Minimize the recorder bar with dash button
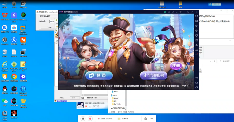This screenshot has width=234, height=122. [152, 119]
